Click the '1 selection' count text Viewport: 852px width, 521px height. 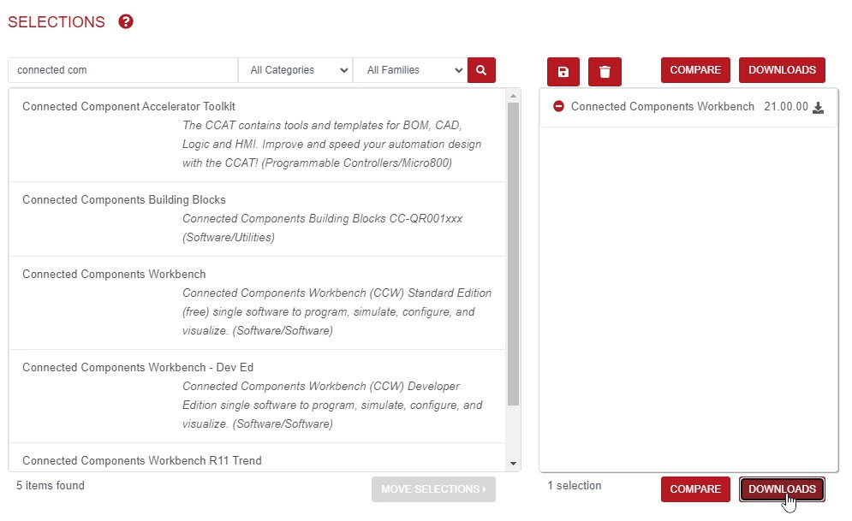point(575,486)
